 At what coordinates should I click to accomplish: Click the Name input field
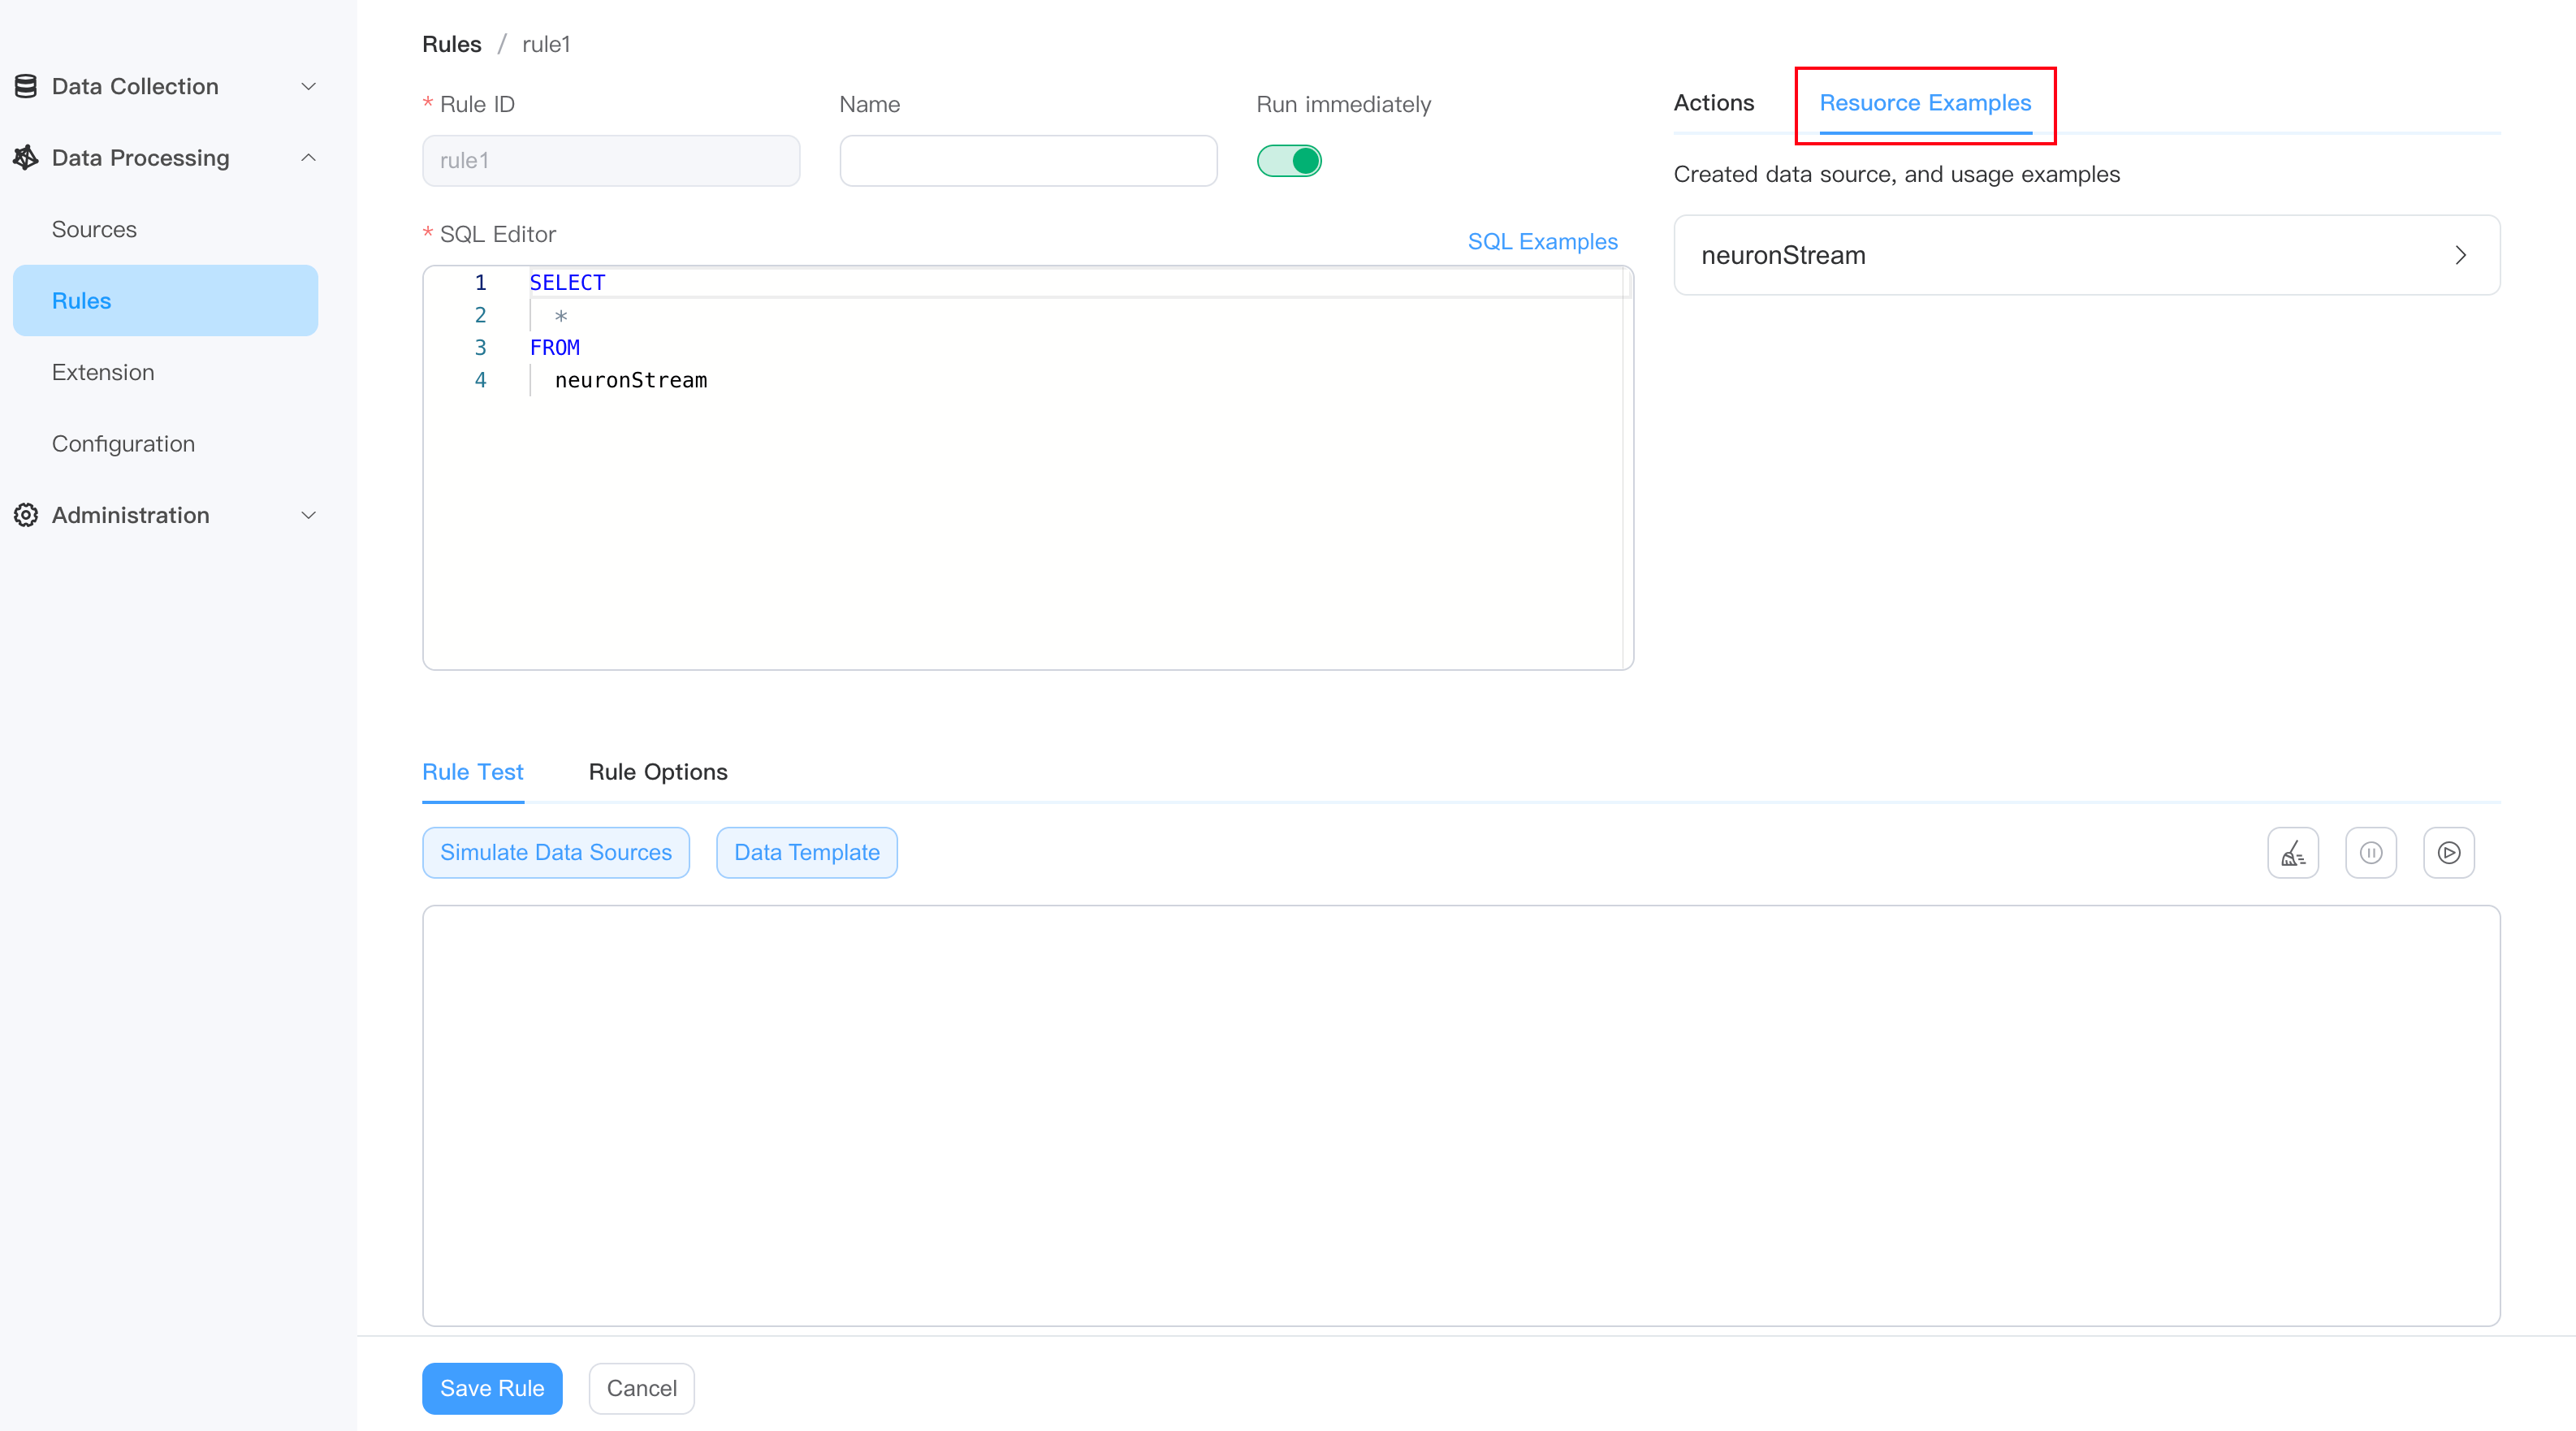(1027, 161)
